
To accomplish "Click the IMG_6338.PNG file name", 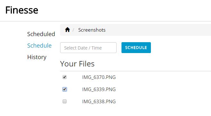I will coord(99,102).
